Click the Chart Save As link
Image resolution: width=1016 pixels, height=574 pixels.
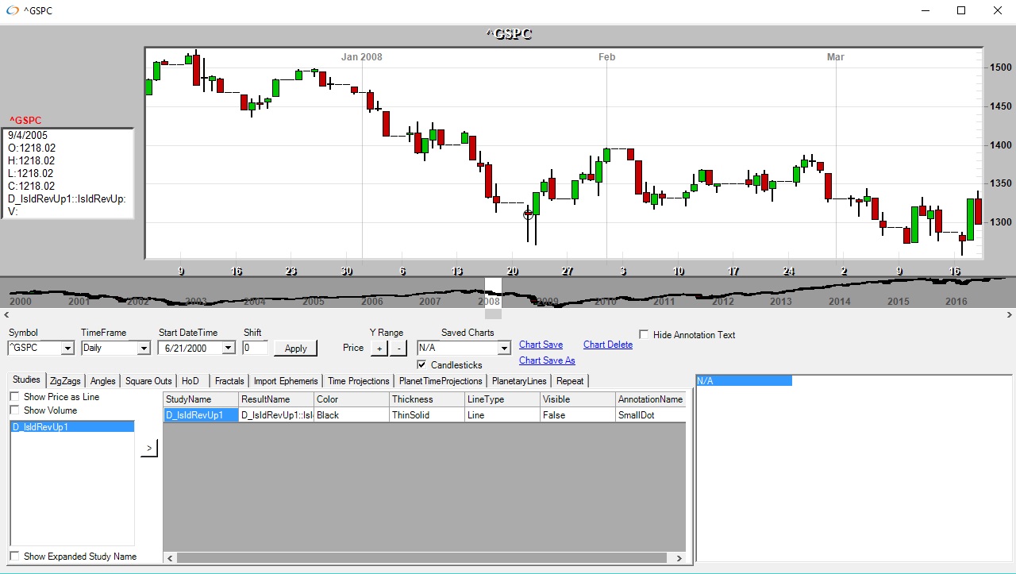click(x=547, y=360)
